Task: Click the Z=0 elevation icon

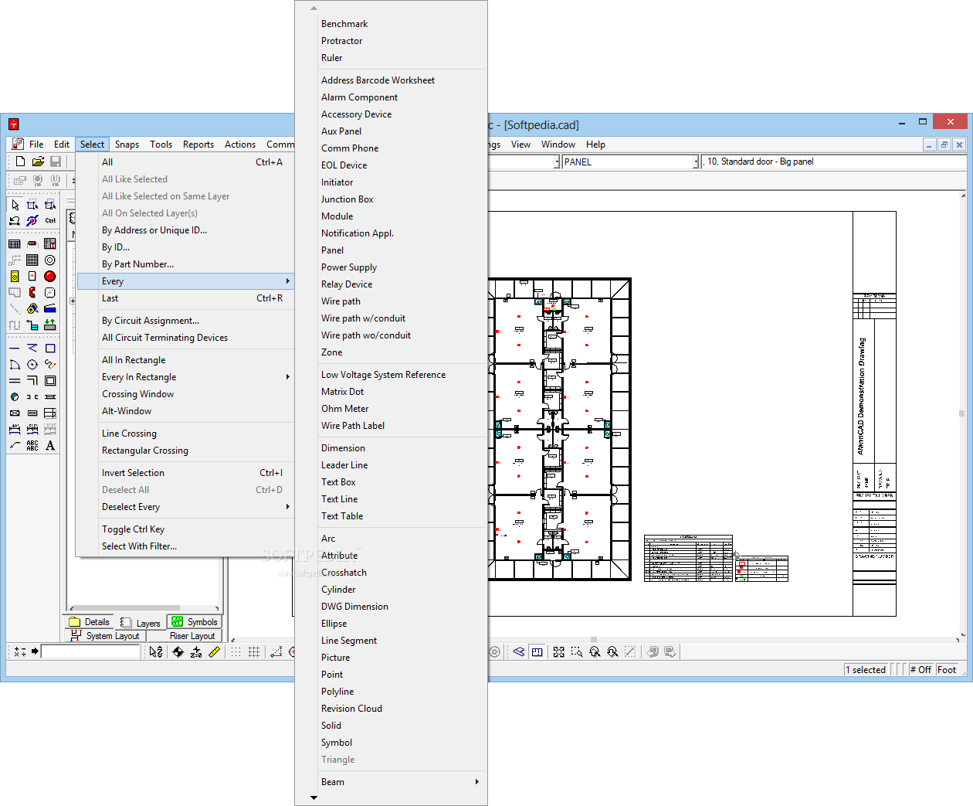Action: pyautogui.click(x=196, y=651)
